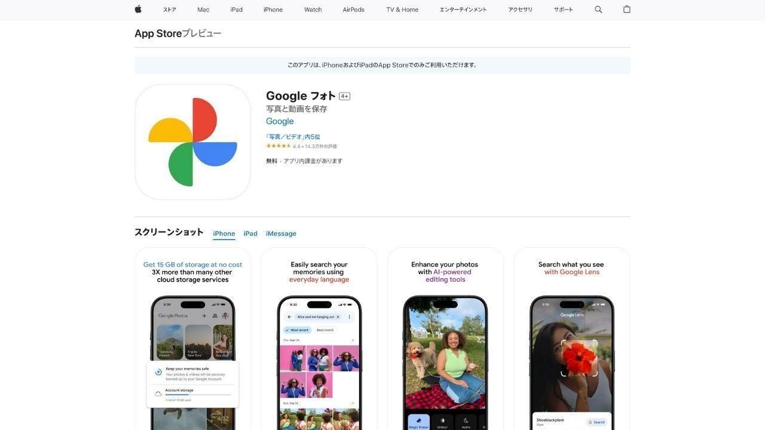Click the 4.4 • 14.3万件の評価 rating text
Image resolution: width=765 pixels, height=430 pixels.
click(x=315, y=146)
